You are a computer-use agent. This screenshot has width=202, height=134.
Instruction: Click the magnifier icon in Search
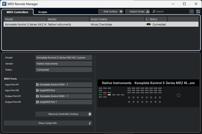(x=154, y=12)
